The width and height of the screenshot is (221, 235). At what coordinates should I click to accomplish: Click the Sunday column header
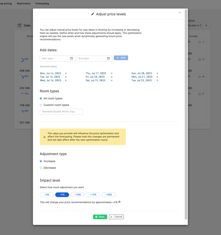pos(193,36)
